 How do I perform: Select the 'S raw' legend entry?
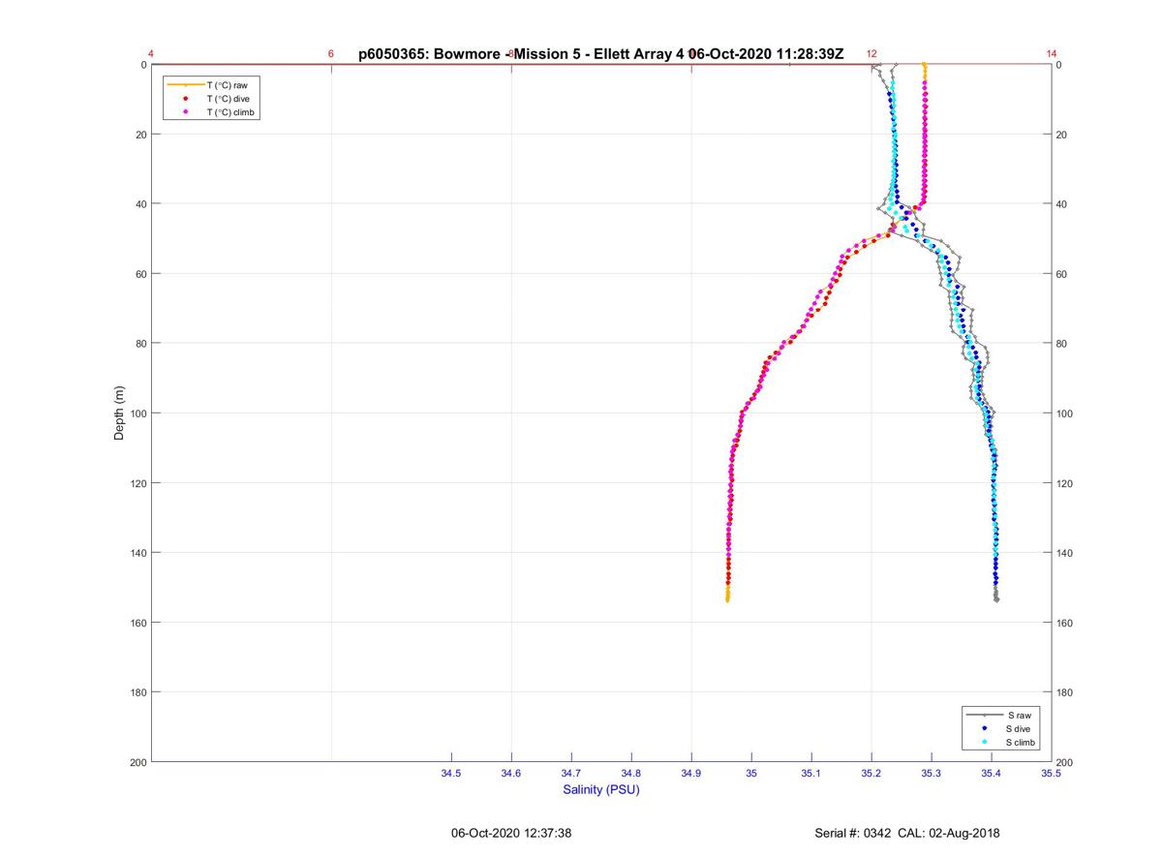999,715
